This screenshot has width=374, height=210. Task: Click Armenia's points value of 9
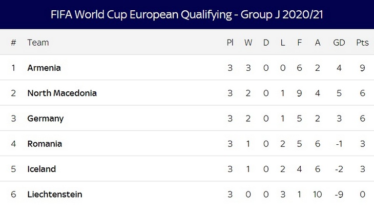(x=362, y=68)
